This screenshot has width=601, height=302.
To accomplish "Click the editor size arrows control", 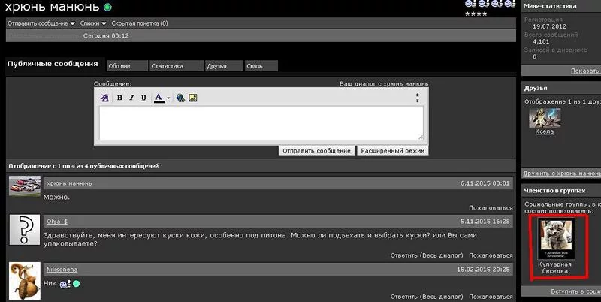I will tap(418, 98).
